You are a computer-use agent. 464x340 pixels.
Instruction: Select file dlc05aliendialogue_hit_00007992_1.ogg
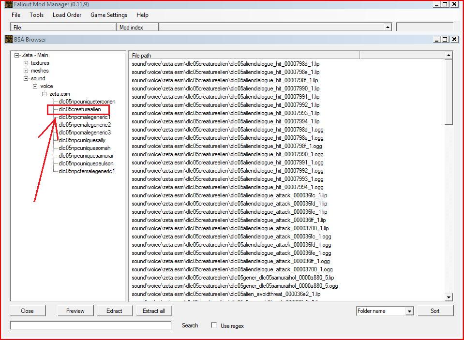click(227, 171)
